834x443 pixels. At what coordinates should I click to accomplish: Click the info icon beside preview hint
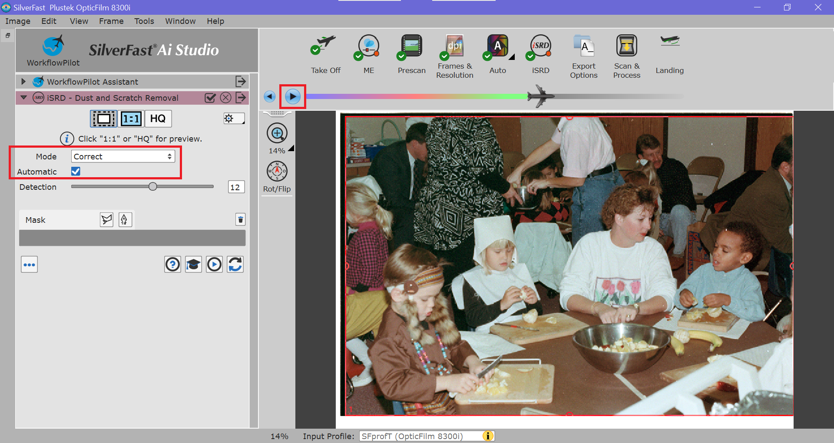click(66, 139)
